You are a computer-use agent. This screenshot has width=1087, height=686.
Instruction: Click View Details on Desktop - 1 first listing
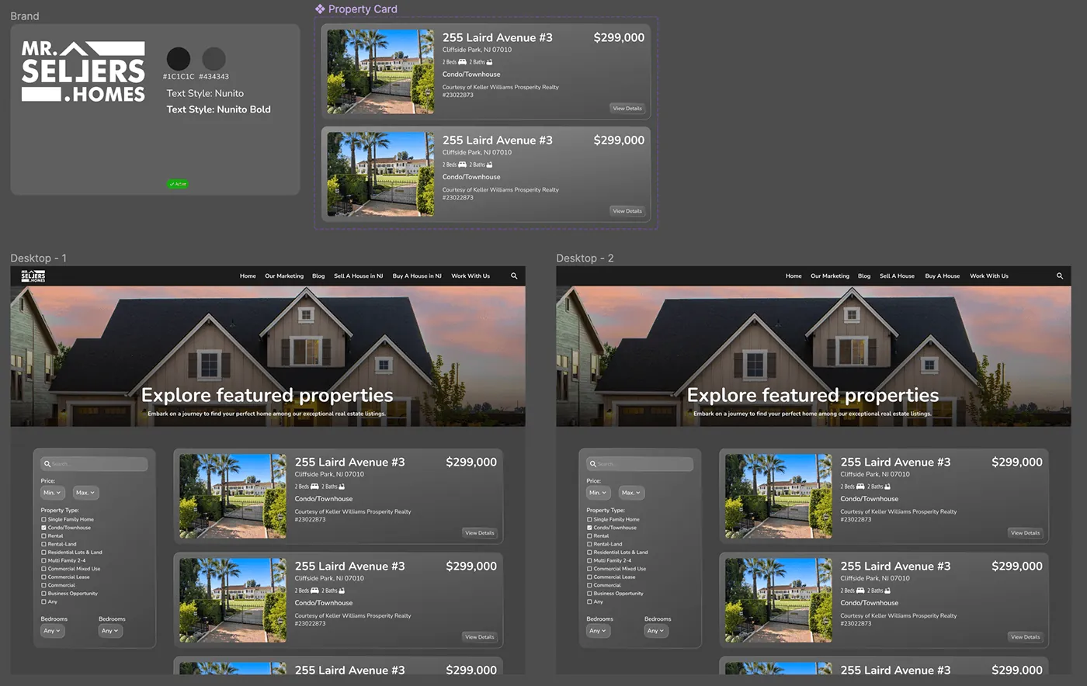(480, 533)
